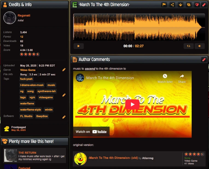Play the embedded YouTube video
The height and width of the screenshot is (169, 209).
(132, 104)
